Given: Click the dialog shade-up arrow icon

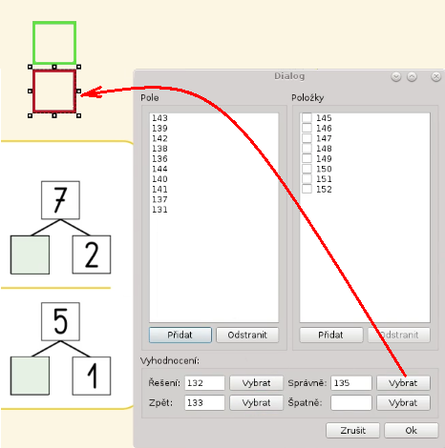Looking at the screenshot, I should [412, 76].
